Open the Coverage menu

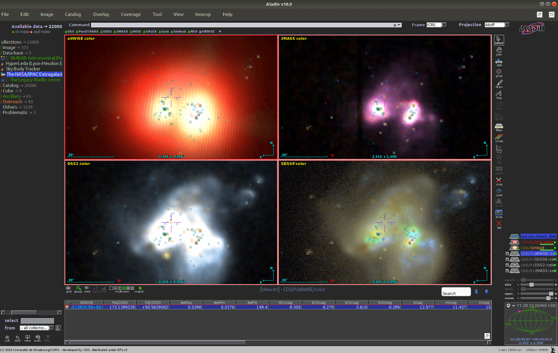(x=131, y=14)
